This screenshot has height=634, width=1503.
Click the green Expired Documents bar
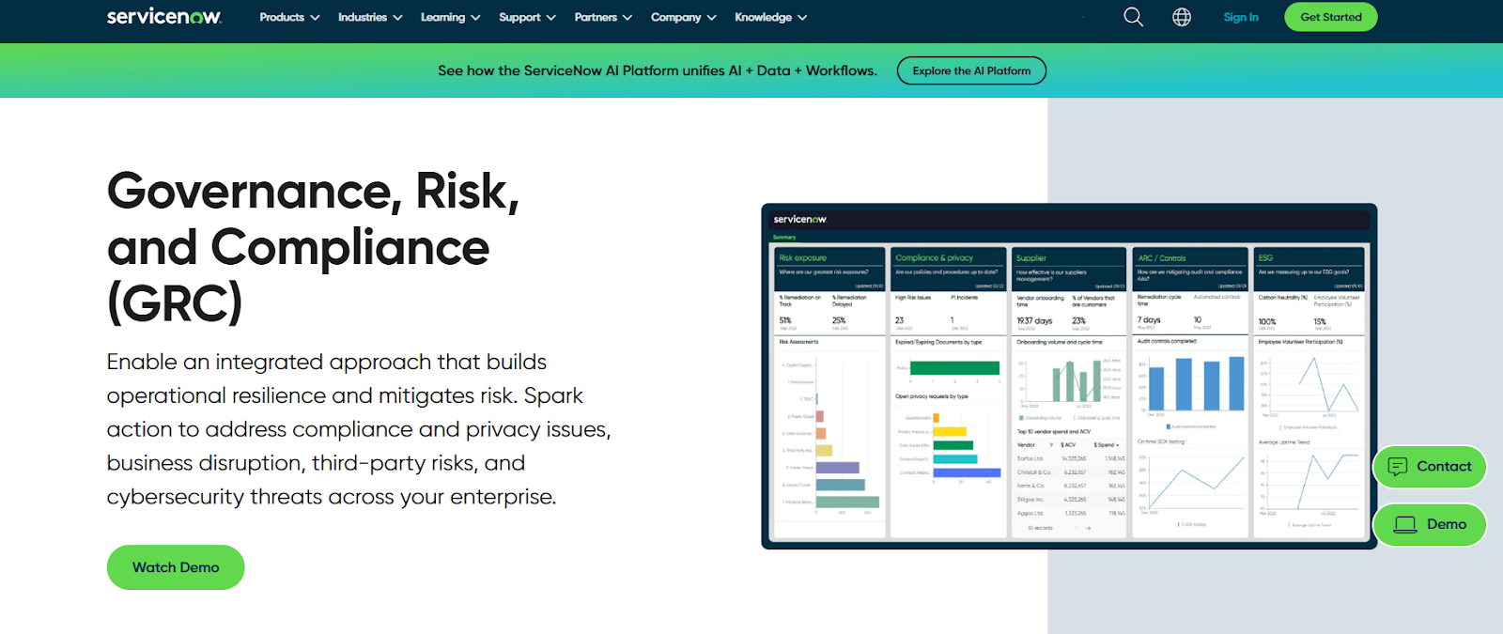pyautogui.click(x=954, y=368)
